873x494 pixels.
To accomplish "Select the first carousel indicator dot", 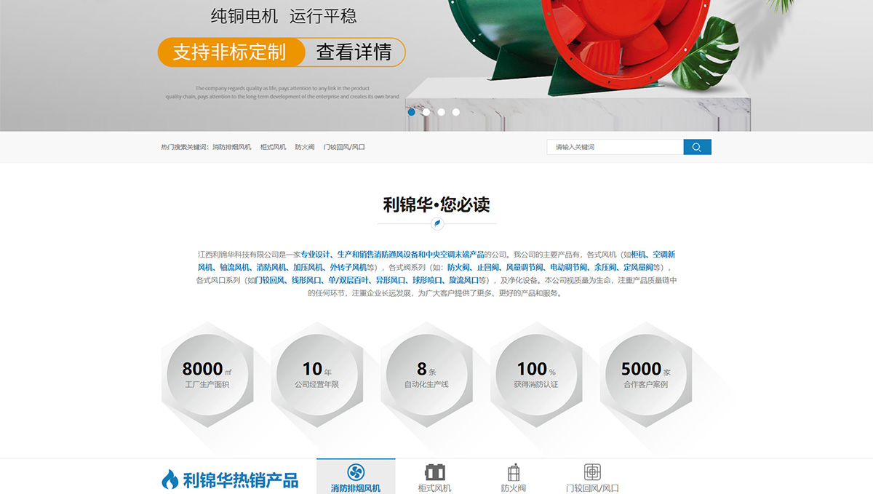I will 412,111.
